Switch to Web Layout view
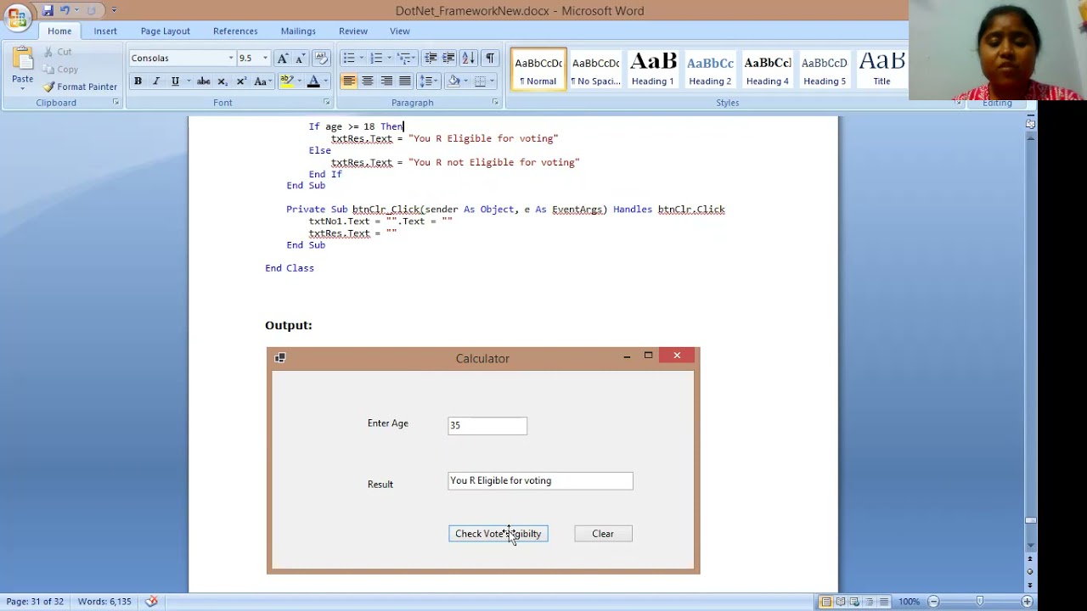Screen dimensions: 1087x611 [855, 602]
